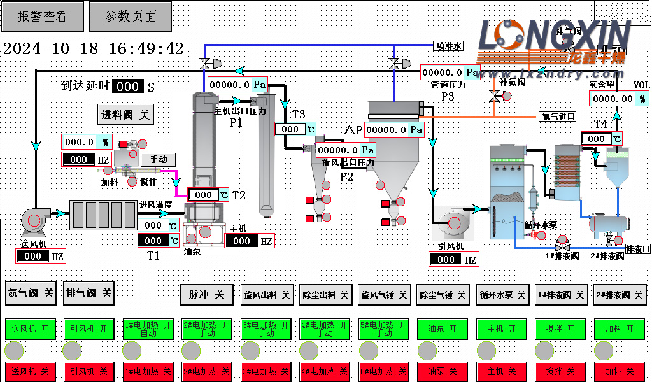The height and width of the screenshot is (382, 652).
Task: Toggle the 氮气阀 nitrogen valve switch
Action: [x=31, y=294]
